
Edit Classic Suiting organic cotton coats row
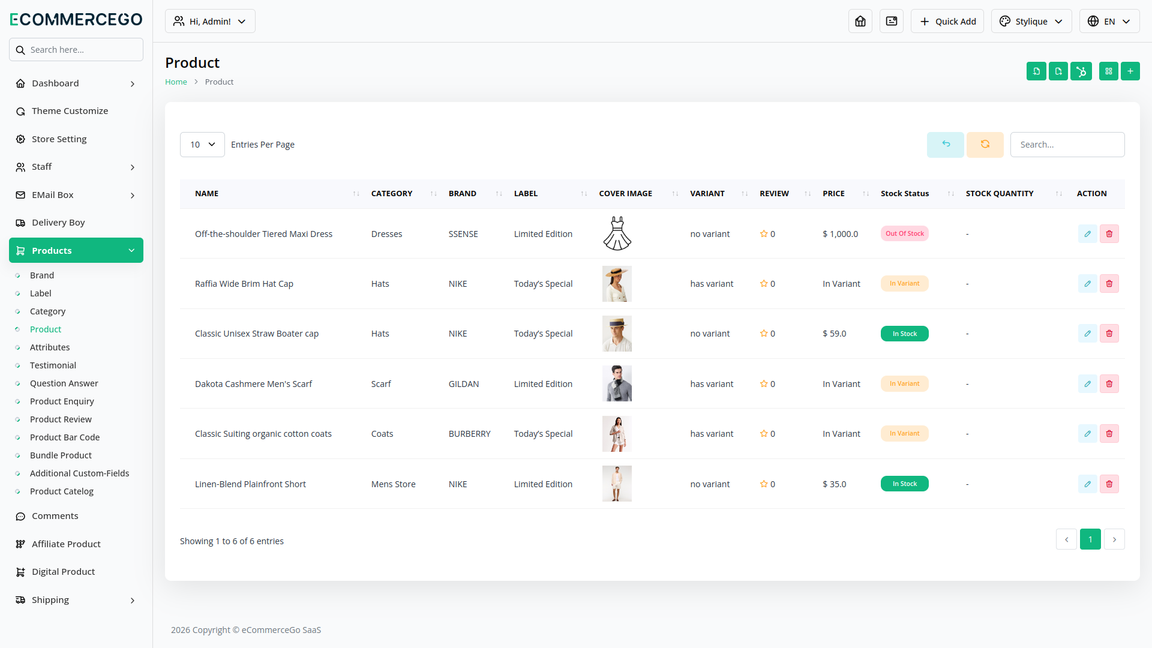1087,433
